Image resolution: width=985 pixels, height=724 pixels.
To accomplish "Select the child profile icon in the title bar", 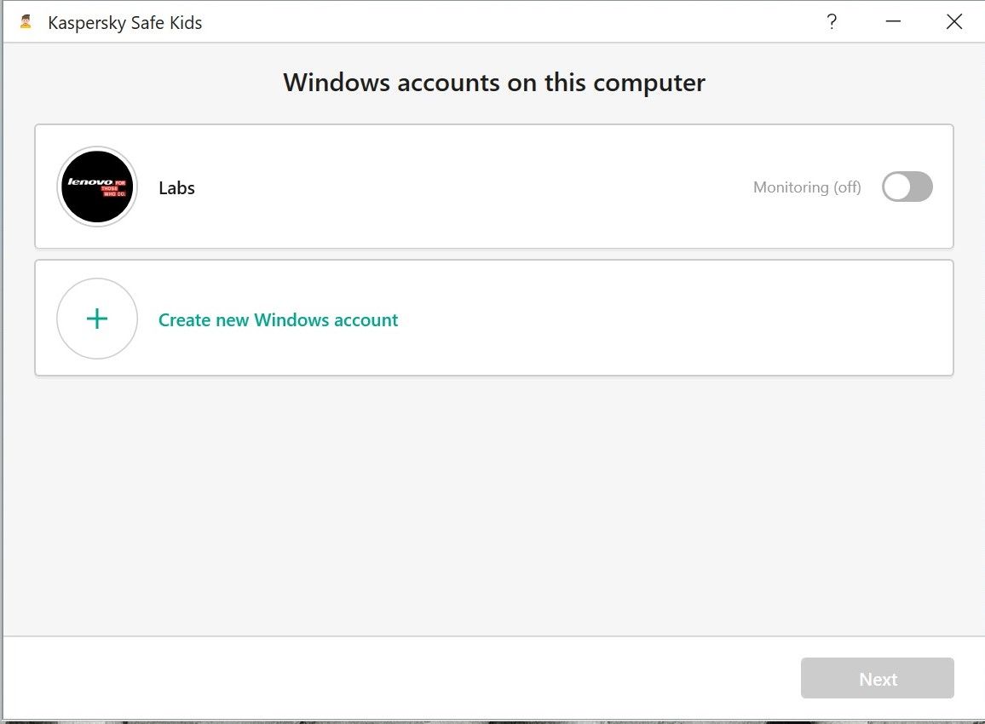I will coord(25,21).
